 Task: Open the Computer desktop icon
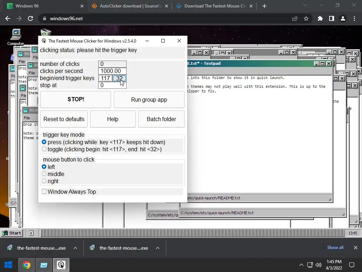pos(16,37)
